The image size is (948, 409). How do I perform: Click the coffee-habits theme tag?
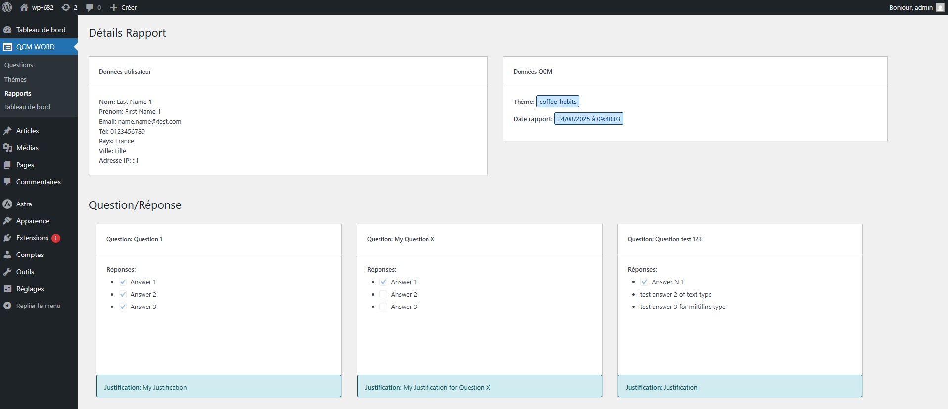tap(558, 102)
